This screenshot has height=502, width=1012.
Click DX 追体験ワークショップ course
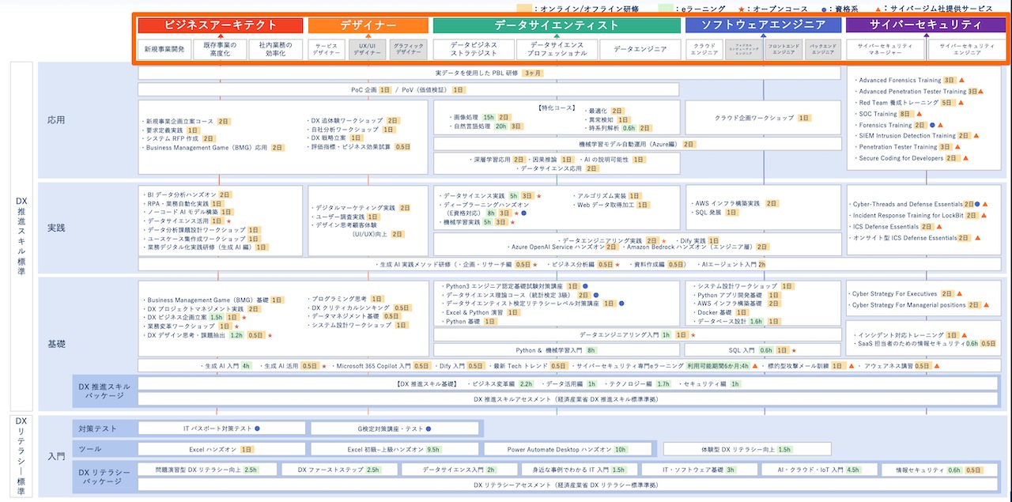tap(346, 121)
